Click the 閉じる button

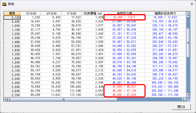pyautogui.click(x=181, y=107)
